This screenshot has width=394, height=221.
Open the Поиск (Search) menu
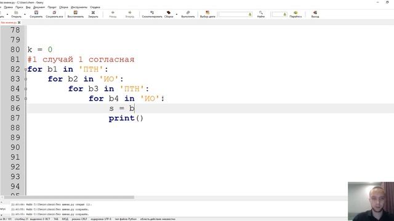(19, 7)
